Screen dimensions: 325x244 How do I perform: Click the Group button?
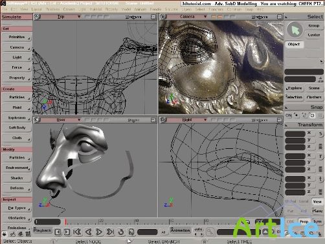[x=314, y=26]
